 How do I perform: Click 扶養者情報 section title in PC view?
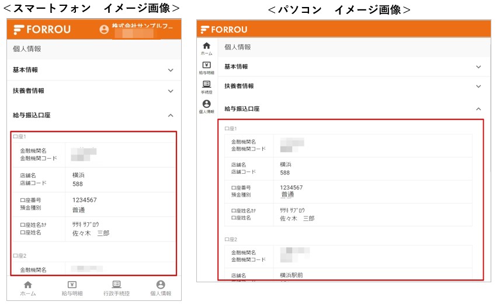click(x=239, y=86)
